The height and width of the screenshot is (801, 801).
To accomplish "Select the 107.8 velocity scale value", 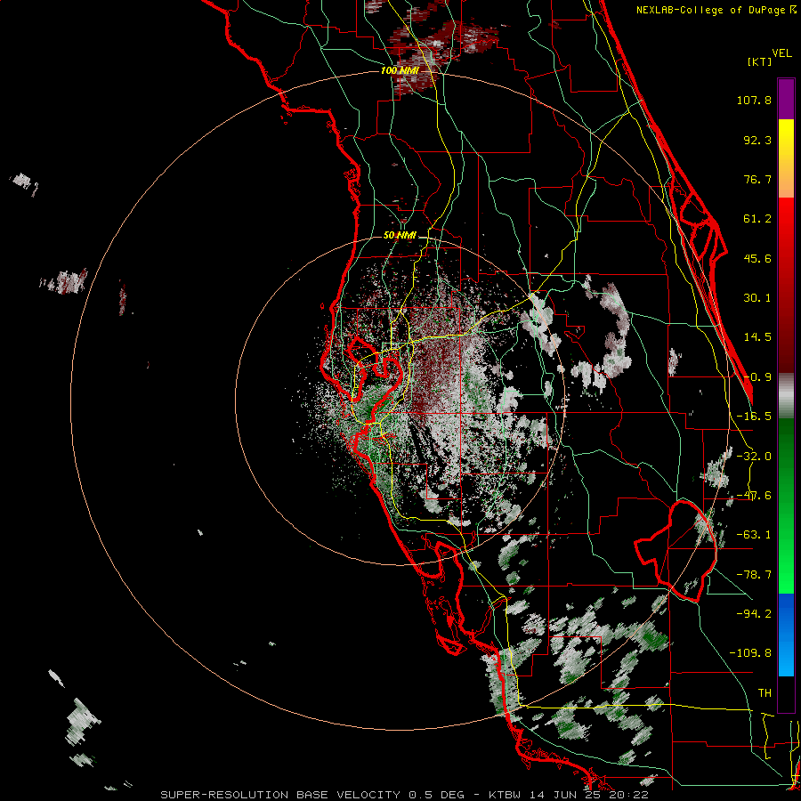I will 754,100.
